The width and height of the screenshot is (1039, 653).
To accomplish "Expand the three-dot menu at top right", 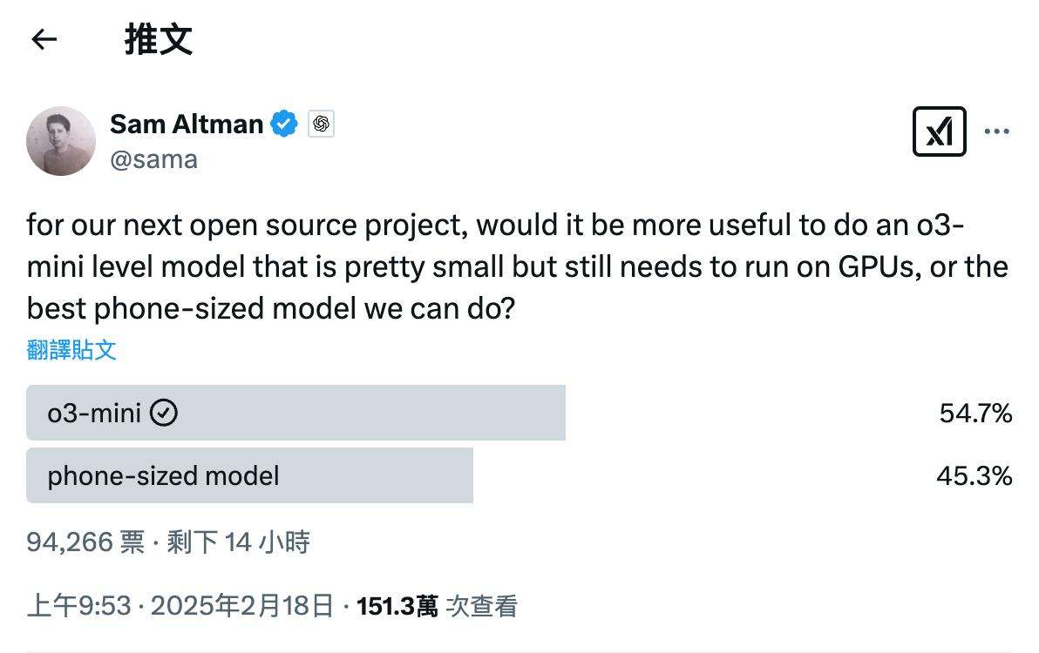I will [996, 131].
